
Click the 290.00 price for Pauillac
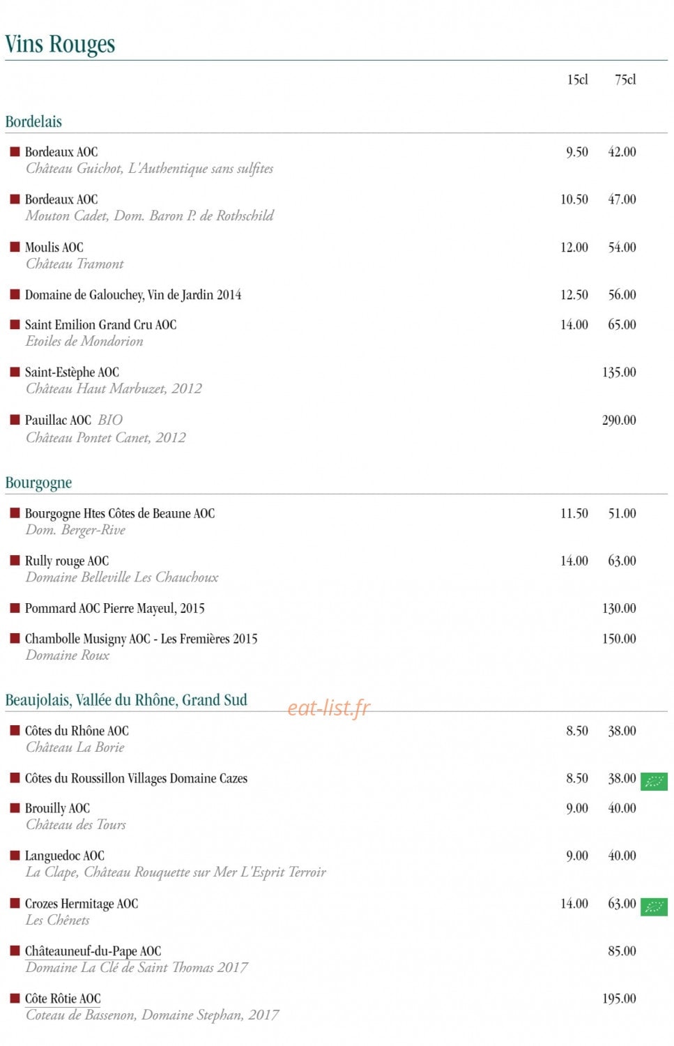tap(619, 420)
